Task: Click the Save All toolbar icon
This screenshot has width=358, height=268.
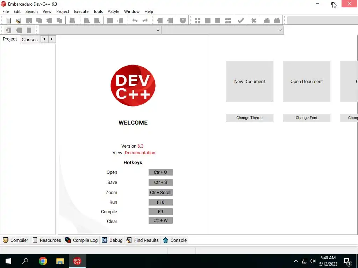Action: pos(39,21)
